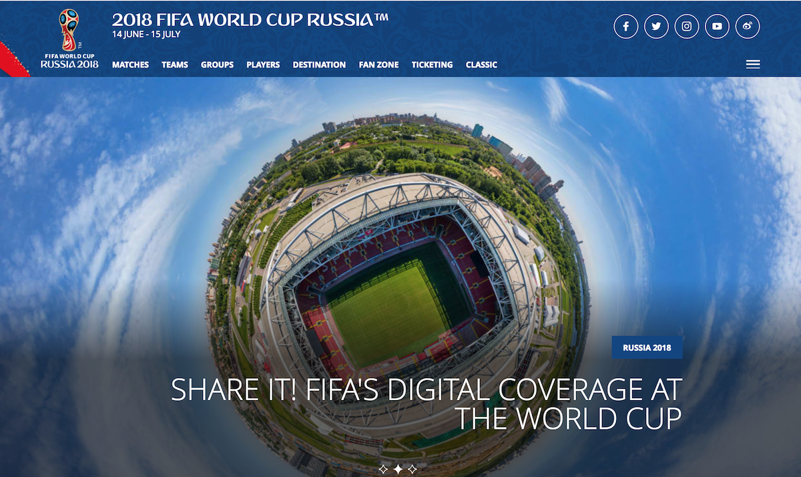
Task: Open the Matches menu item
Action: (130, 65)
